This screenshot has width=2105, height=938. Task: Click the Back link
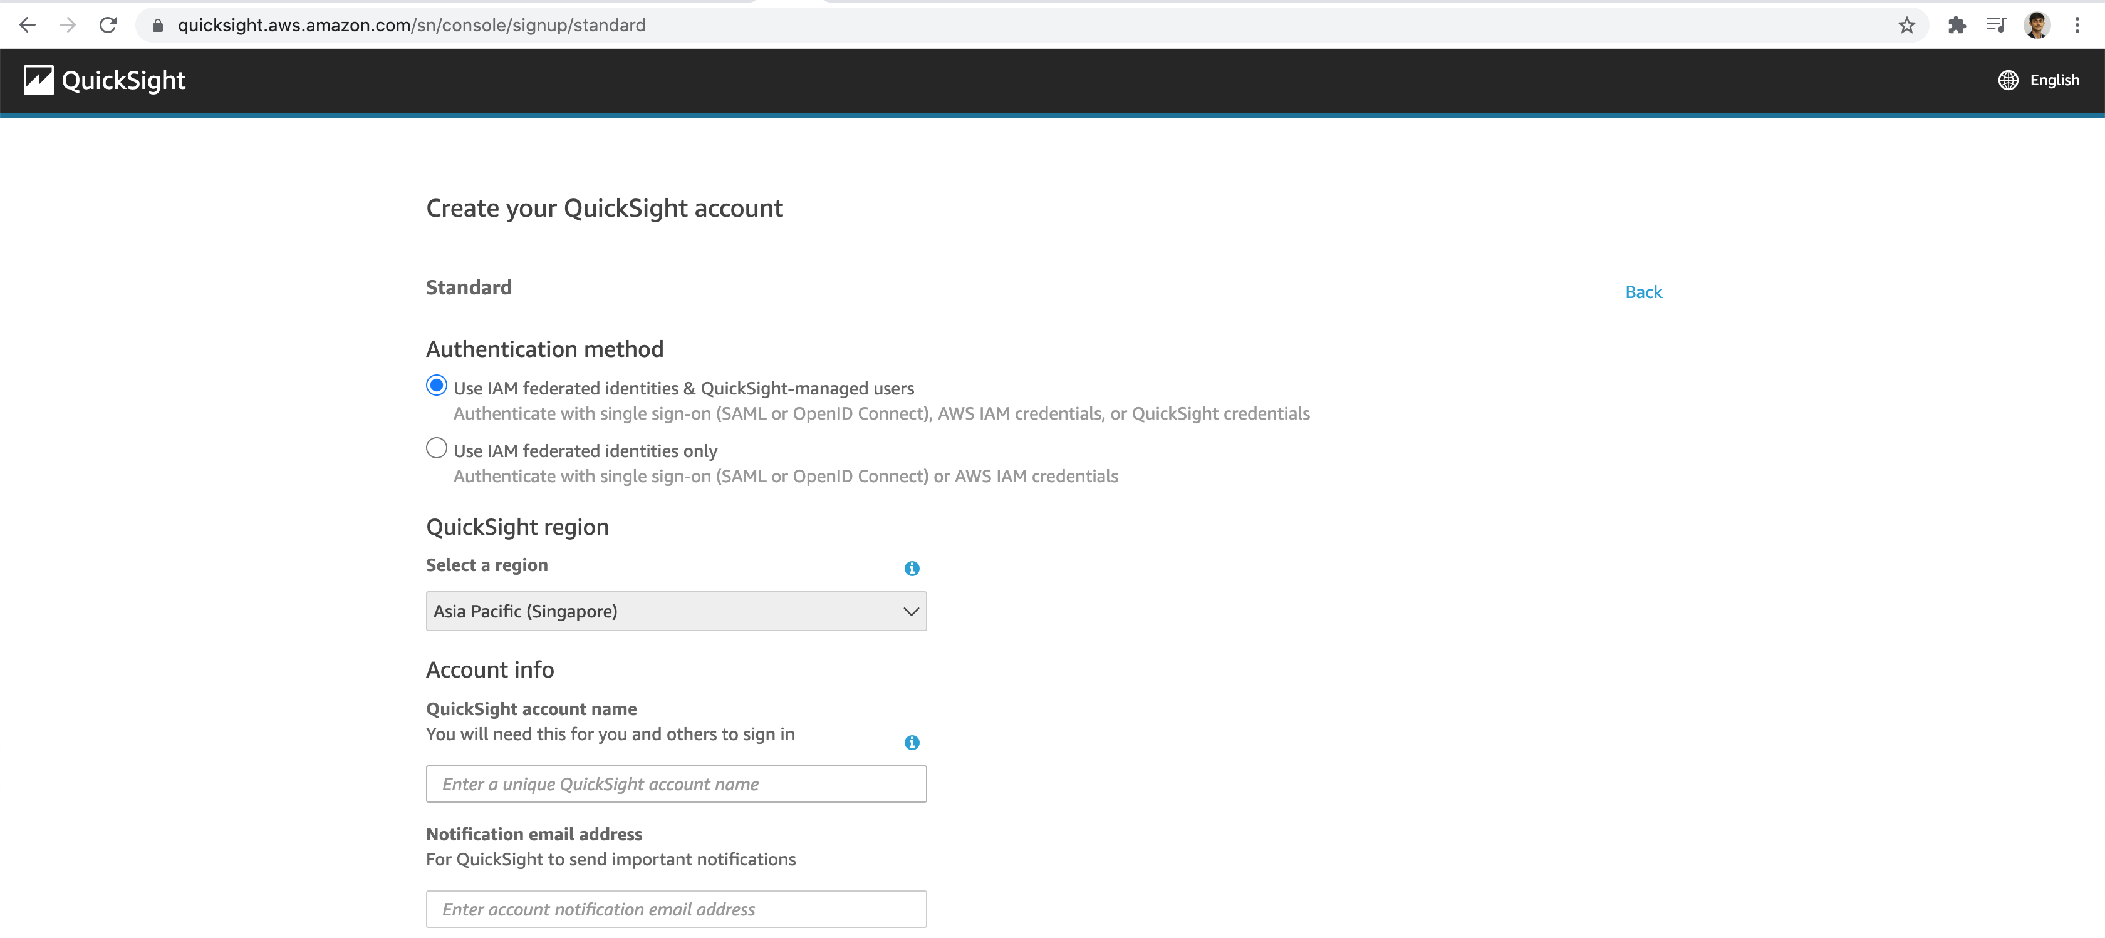1643,291
